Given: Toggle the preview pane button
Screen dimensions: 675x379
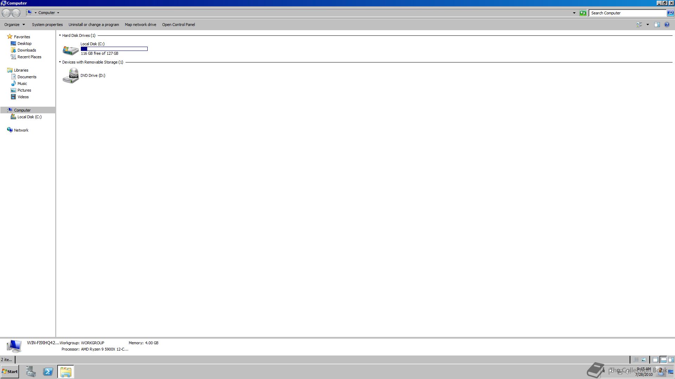Looking at the screenshot, I should point(657,25).
